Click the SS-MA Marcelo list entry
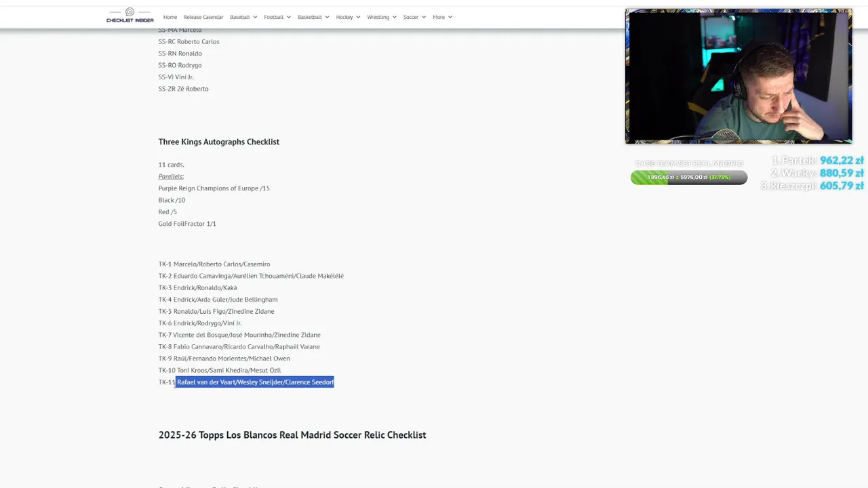 180,30
